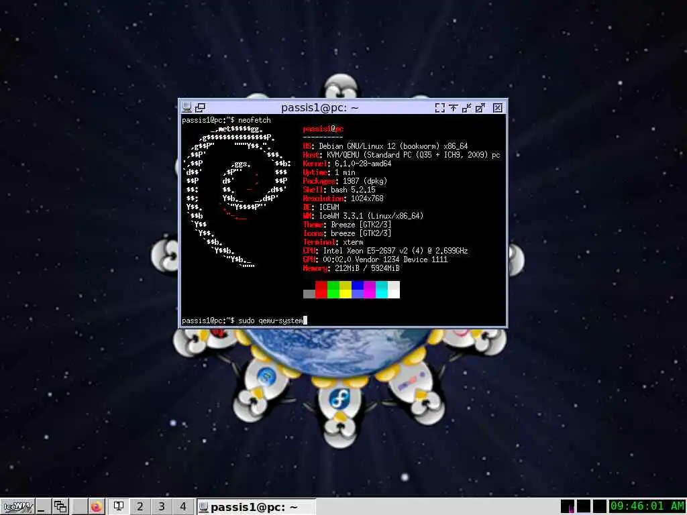
Task: Click the outward-arrow box icon in xterm titlebar
Action: [x=480, y=108]
